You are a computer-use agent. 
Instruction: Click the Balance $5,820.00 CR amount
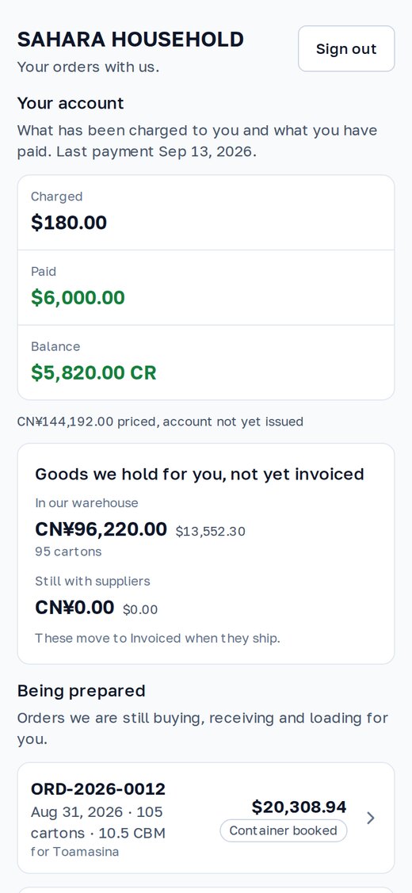pyautogui.click(x=93, y=372)
